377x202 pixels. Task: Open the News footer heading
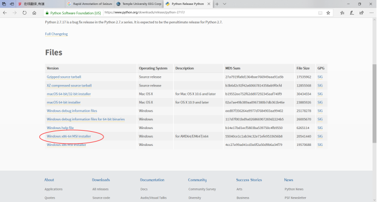289,180
